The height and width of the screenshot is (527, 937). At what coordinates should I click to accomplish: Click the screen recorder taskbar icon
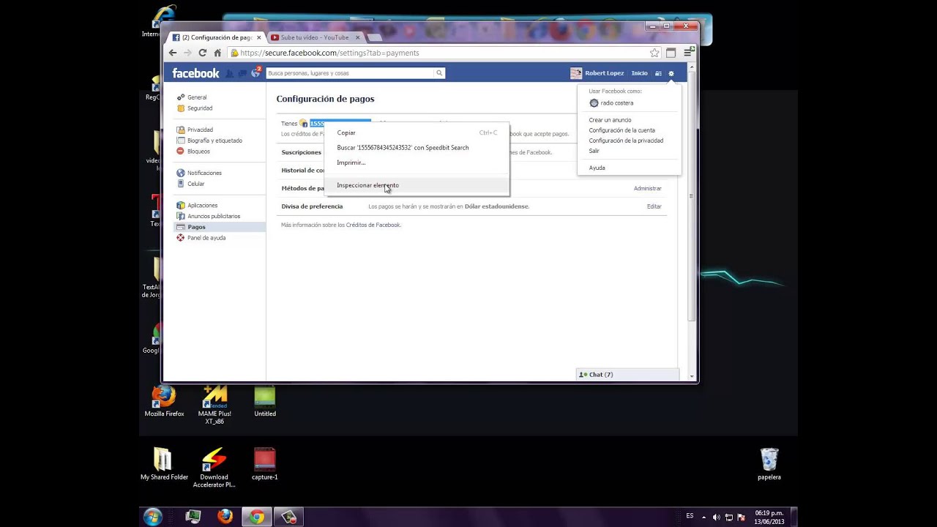(x=289, y=517)
